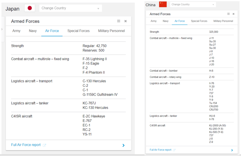241x156 pixels.
Task: Click the chevron arrow in Japan's panel footer
Action: coord(123,145)
